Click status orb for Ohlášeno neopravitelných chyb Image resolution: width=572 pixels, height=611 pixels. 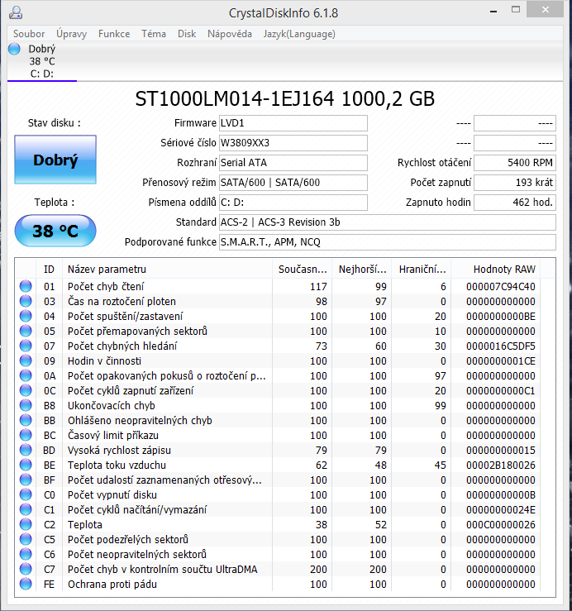[x=26, y=421]
